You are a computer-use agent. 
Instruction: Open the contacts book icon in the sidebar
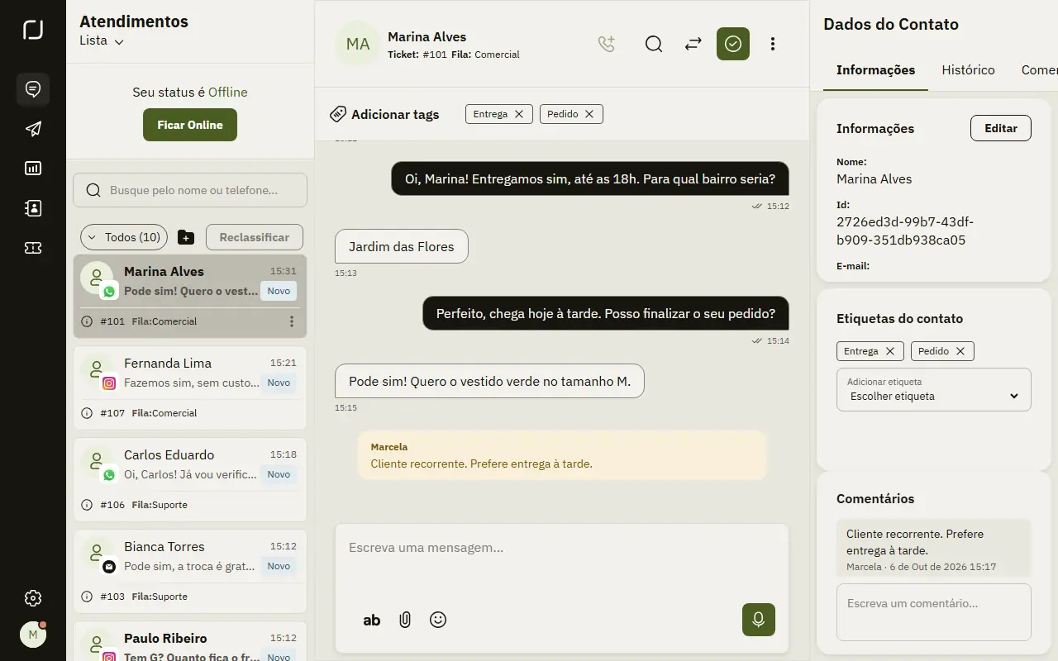[33, 208]
